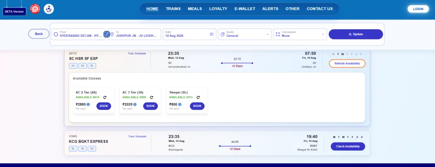Image resolution: width=435 pixels, height=167 pixels.
Task: Click the IRCTC logo
Action: (x=49, y=9)
